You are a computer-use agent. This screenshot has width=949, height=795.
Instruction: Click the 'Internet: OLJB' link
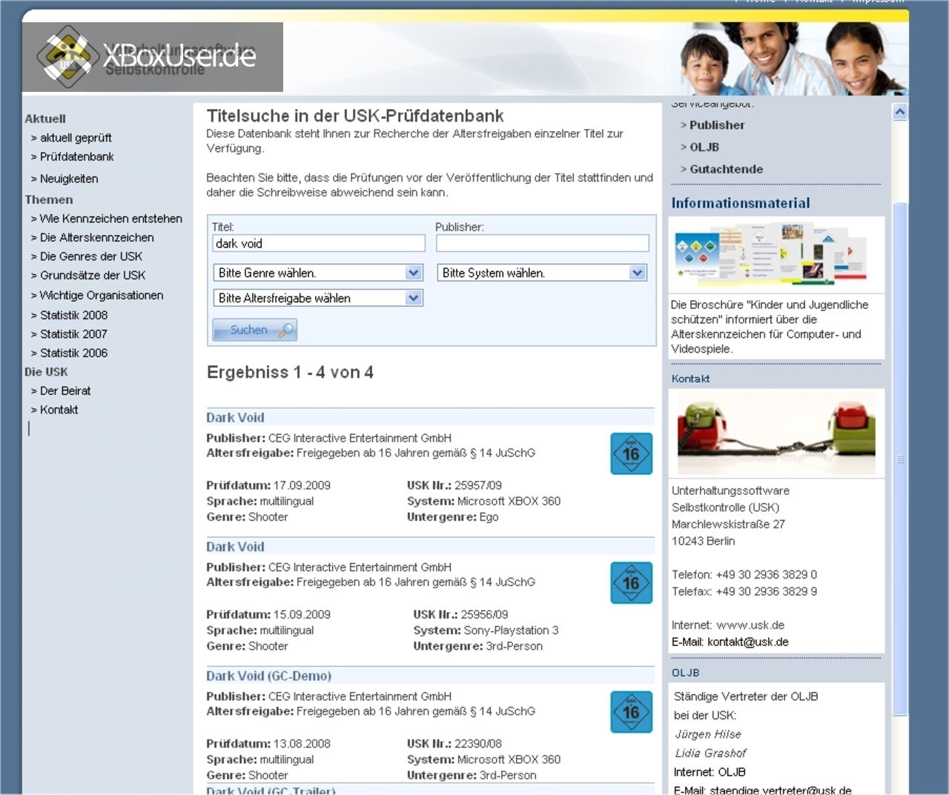pos(710,772)
